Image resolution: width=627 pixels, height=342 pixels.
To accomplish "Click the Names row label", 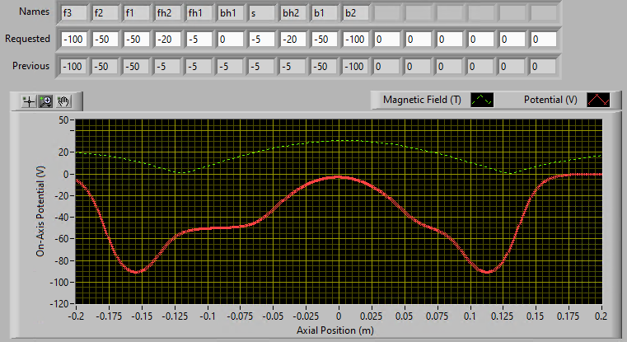I will 35,12.
